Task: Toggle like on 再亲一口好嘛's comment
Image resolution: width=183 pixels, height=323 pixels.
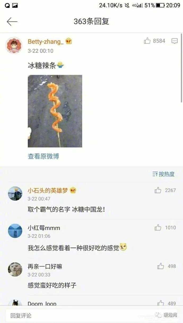Action: pos(160,266)
